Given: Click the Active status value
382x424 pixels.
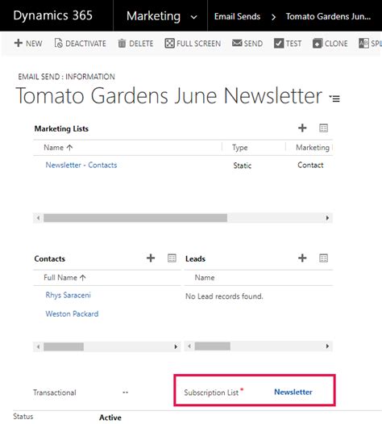Looking at the screenshot, I should (110, 418).
